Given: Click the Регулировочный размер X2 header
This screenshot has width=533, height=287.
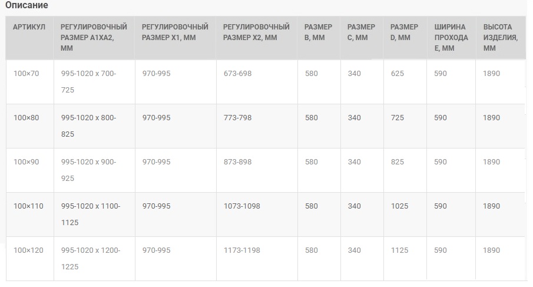Looking at the screenshot, I should [x=256, y=32].
